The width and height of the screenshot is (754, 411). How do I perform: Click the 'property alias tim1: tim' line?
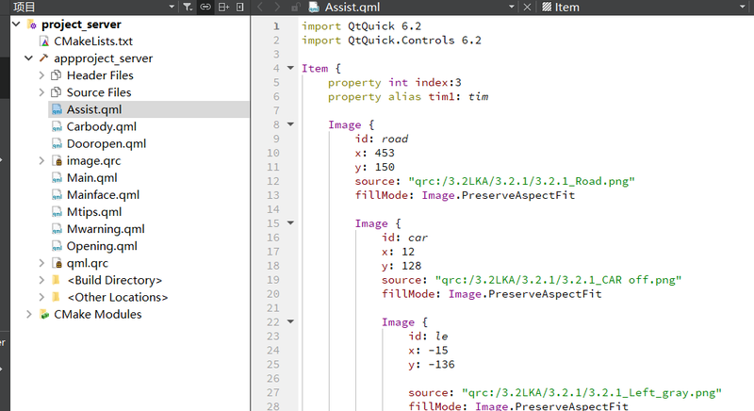(x=408, y=96)
